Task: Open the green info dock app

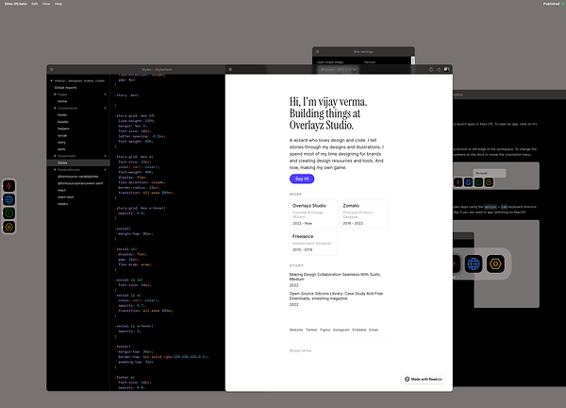Action: click(9, 213)
